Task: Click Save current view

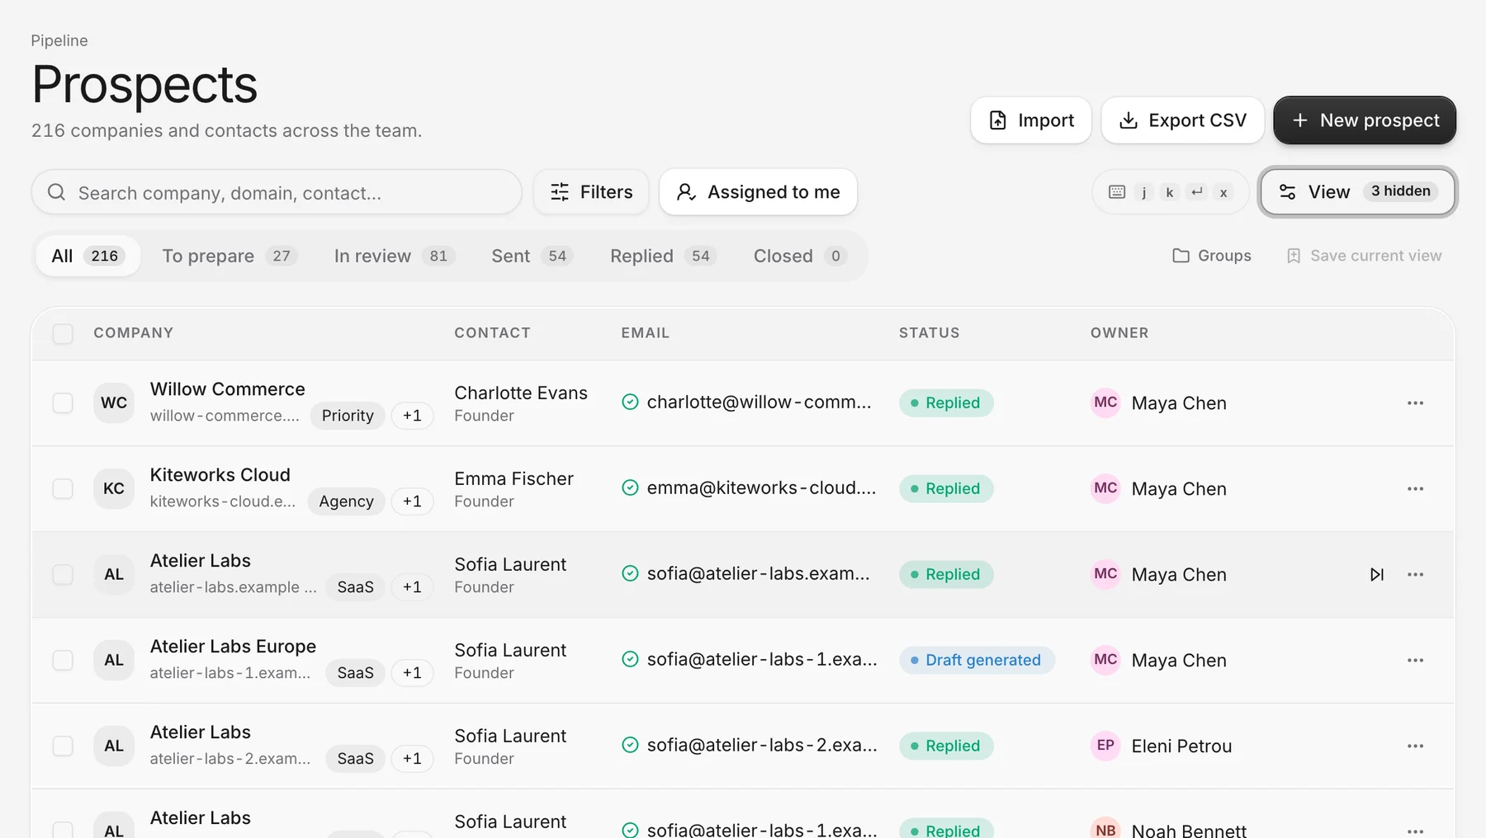Action: [1364, 256]
